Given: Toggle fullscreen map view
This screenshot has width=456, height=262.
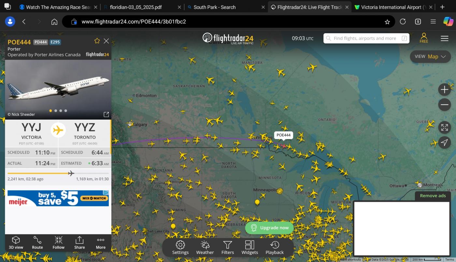Looking at the screenshot, I should pos(445,128).
